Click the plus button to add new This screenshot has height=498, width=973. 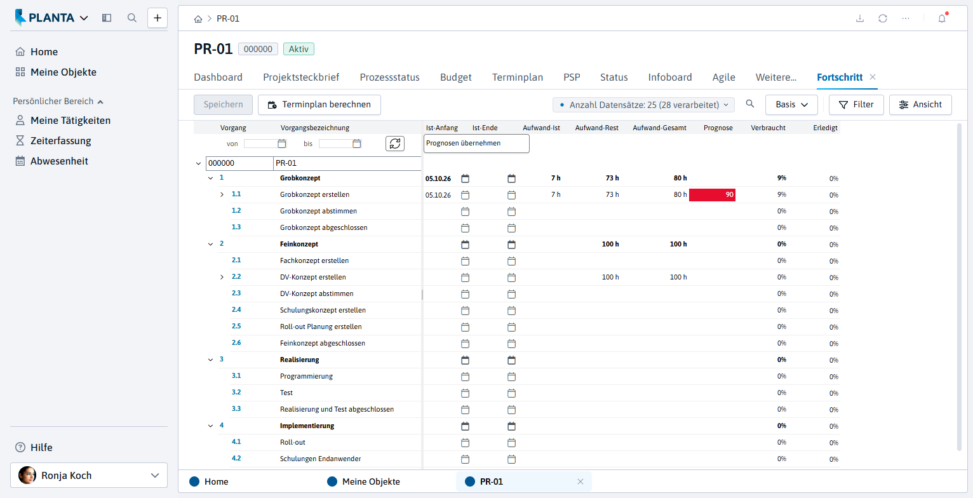coord(158,18)
